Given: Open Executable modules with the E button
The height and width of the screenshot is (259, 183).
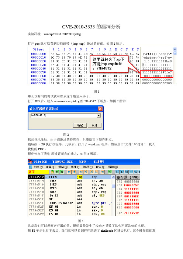Looking at the screenshot, I should click(122, 172).
